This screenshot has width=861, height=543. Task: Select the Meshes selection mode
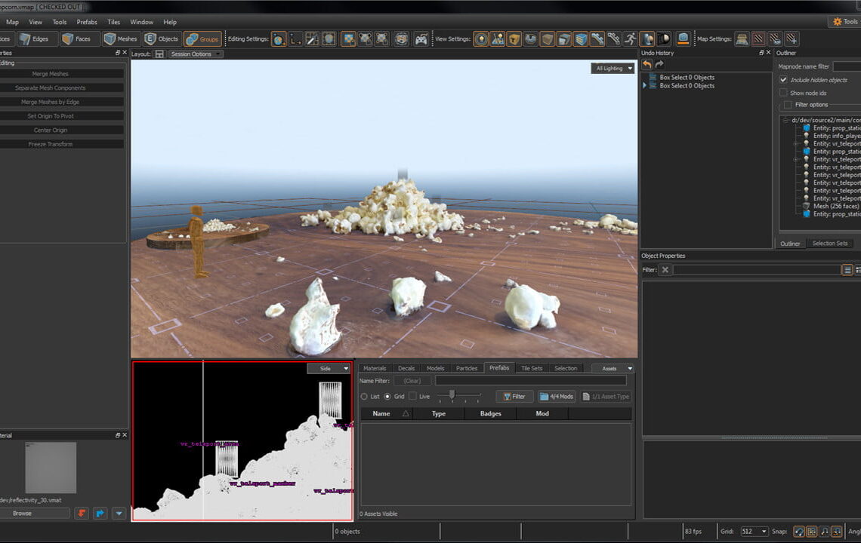[120, 39]
